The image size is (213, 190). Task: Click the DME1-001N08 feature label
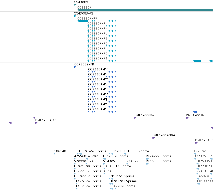[x=197, y=115]
